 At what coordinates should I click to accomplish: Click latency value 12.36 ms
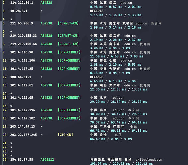click(97, 89)
